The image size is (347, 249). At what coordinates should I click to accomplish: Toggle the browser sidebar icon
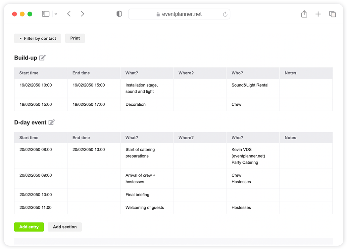click(x=45, y=14)
